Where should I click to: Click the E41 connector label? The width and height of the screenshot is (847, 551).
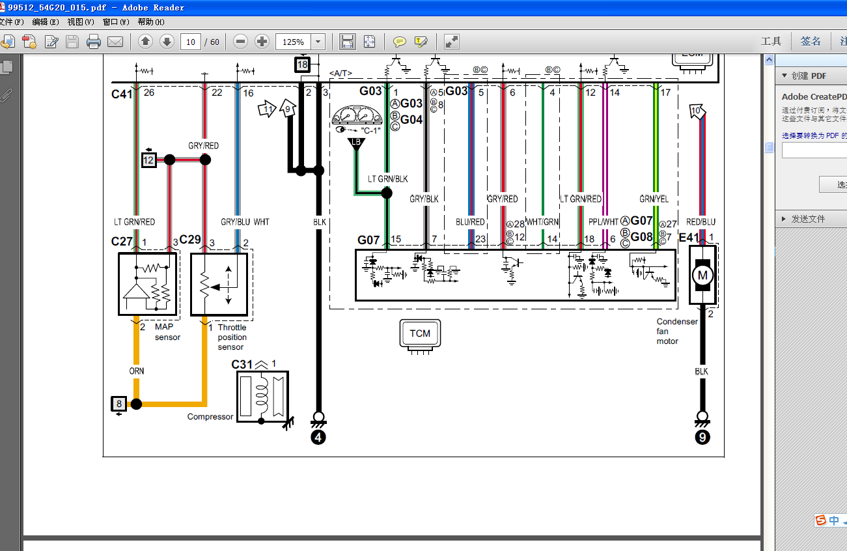point(689,238)
